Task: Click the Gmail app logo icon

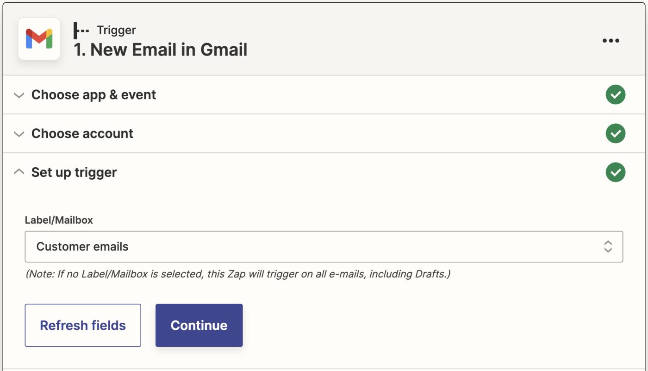Action: click(x=39, y=39)
